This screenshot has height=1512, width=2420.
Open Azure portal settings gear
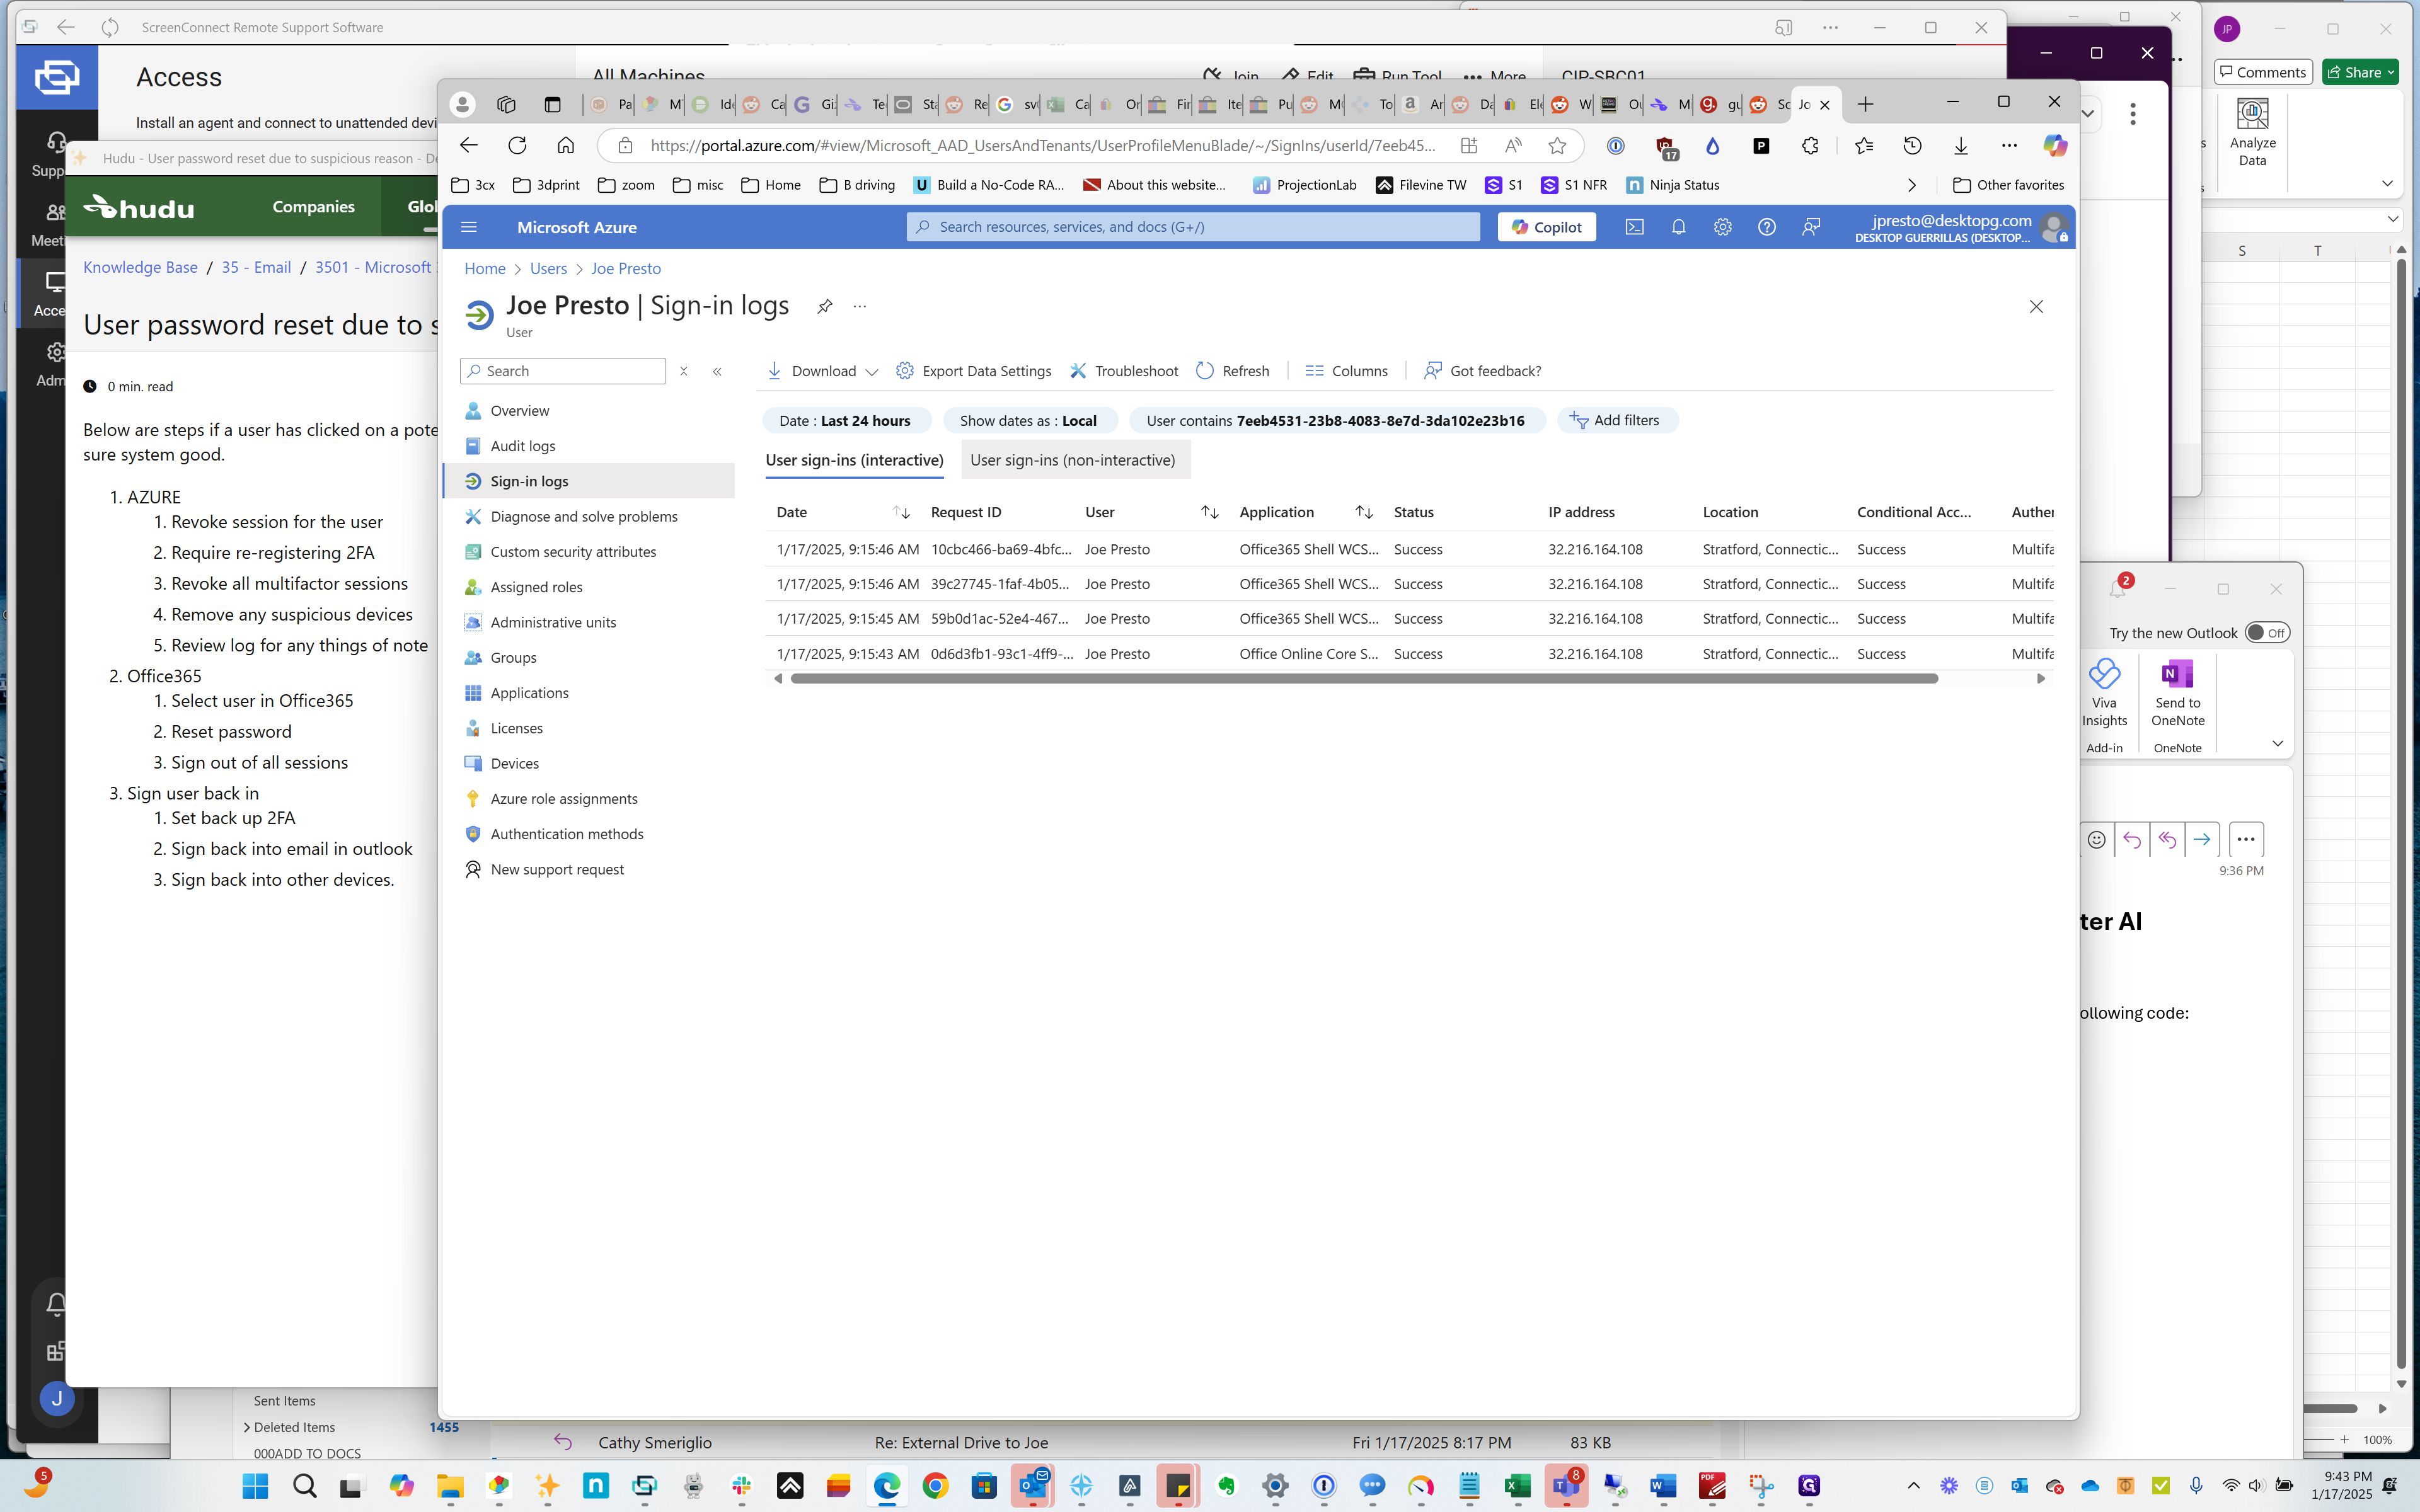1722,227
